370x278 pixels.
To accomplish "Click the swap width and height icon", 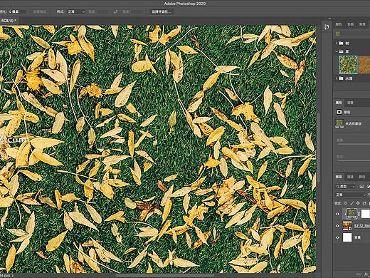I will [x=115, y=11].
